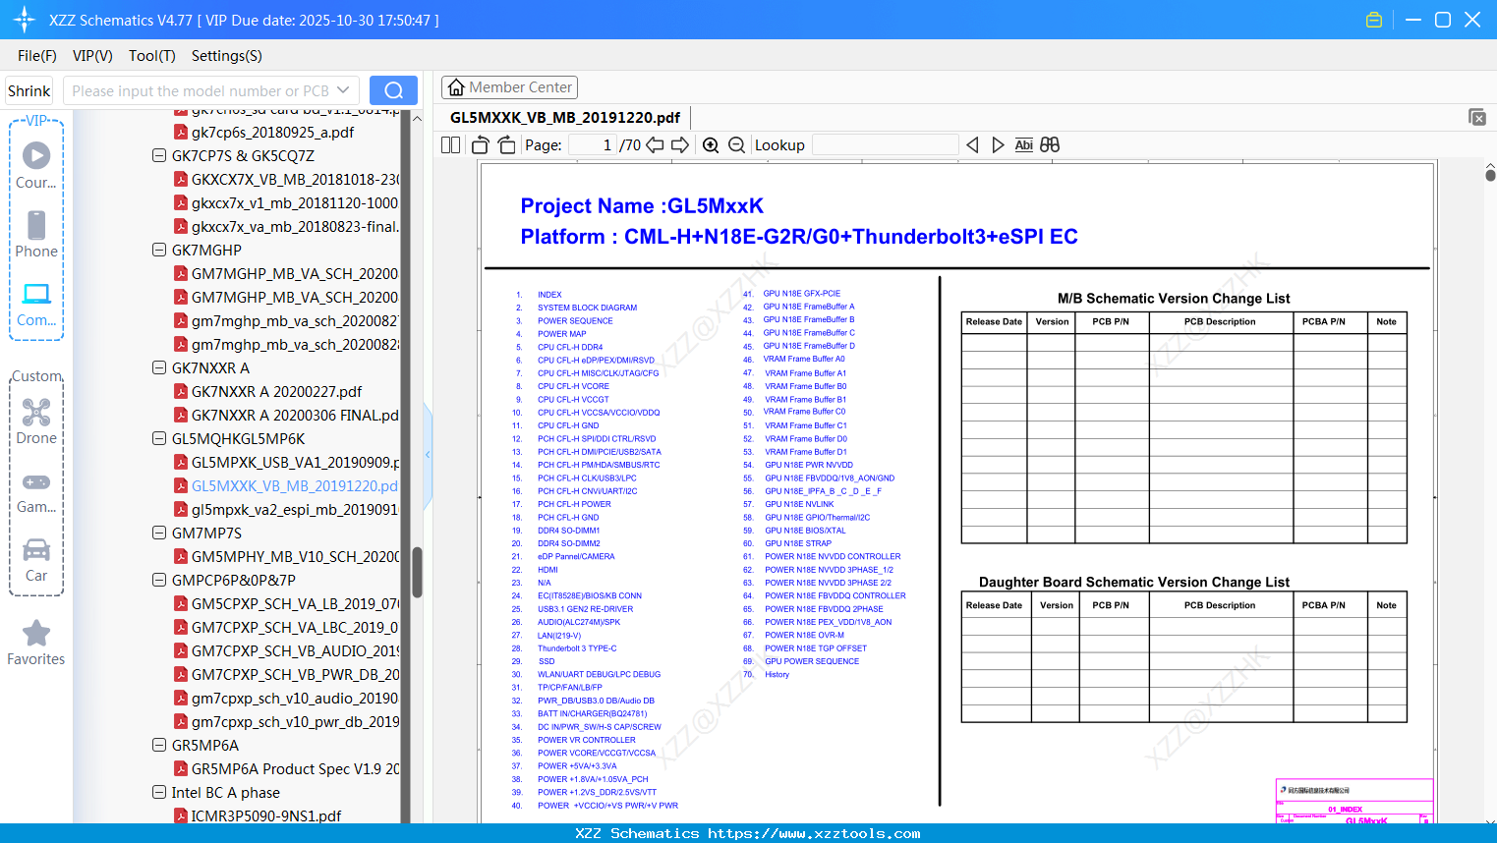1497x843 pixels.
Task: Open the model number dropdown arrow
Action: click(x=343, y=90)
